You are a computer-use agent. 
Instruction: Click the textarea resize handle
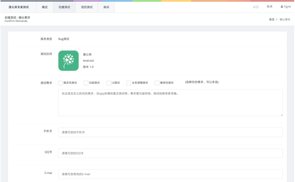tap(281, 115)
